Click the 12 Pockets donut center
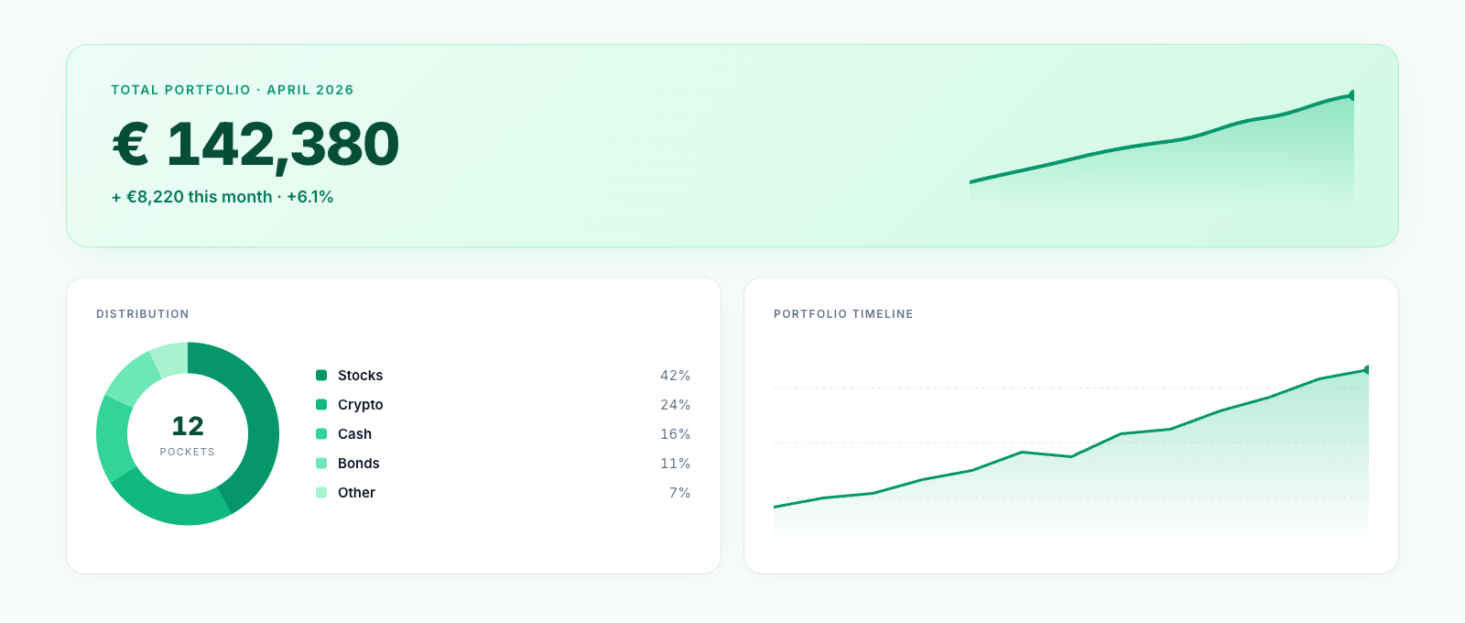 (188, 434)
